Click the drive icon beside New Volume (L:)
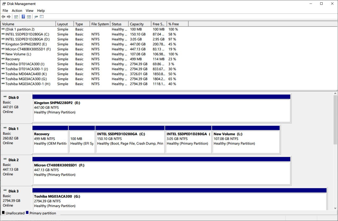Screen dimensions: 338x221 coord(3,54)
